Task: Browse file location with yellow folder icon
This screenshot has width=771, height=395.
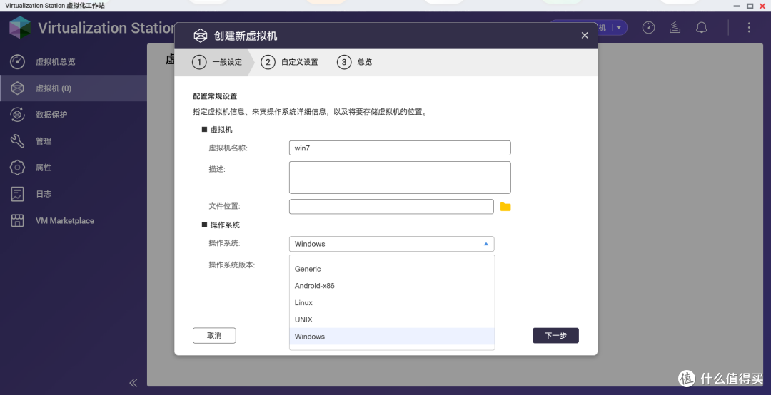Action: point(505,207)
